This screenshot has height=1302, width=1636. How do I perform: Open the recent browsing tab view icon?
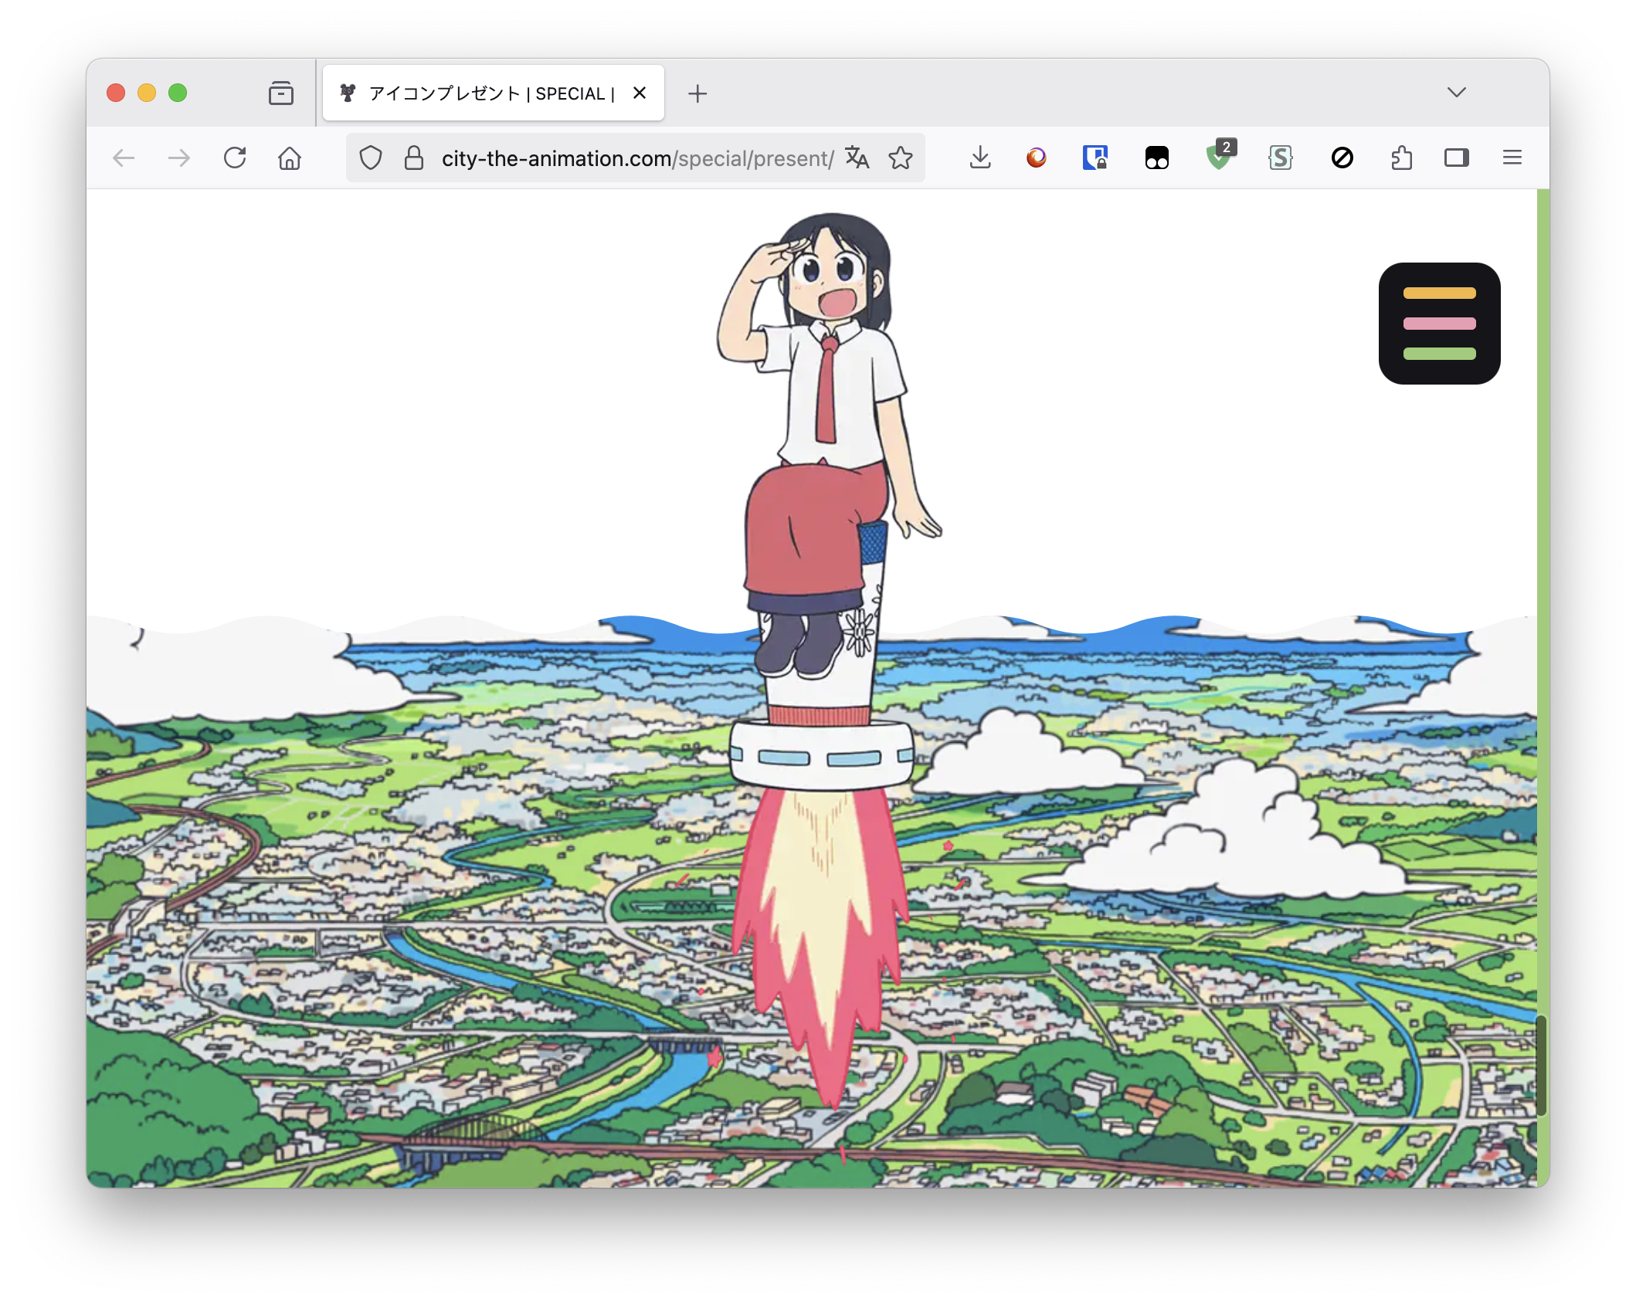[x=281, y=93]
